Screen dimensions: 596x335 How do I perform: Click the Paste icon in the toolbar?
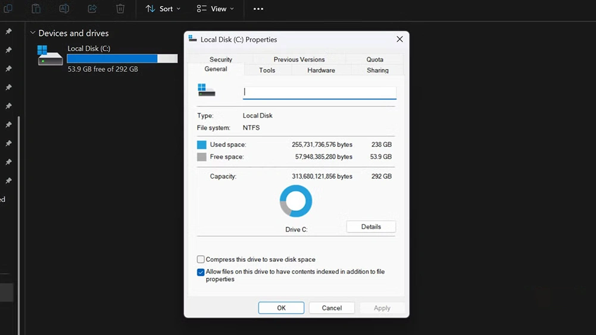point(36,8)
